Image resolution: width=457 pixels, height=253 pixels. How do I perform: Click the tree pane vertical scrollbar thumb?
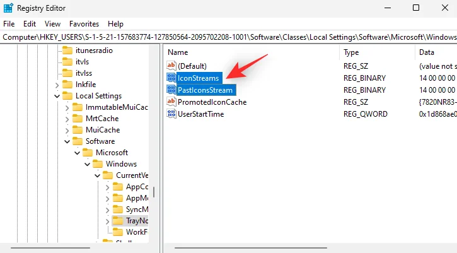[154, 192]
